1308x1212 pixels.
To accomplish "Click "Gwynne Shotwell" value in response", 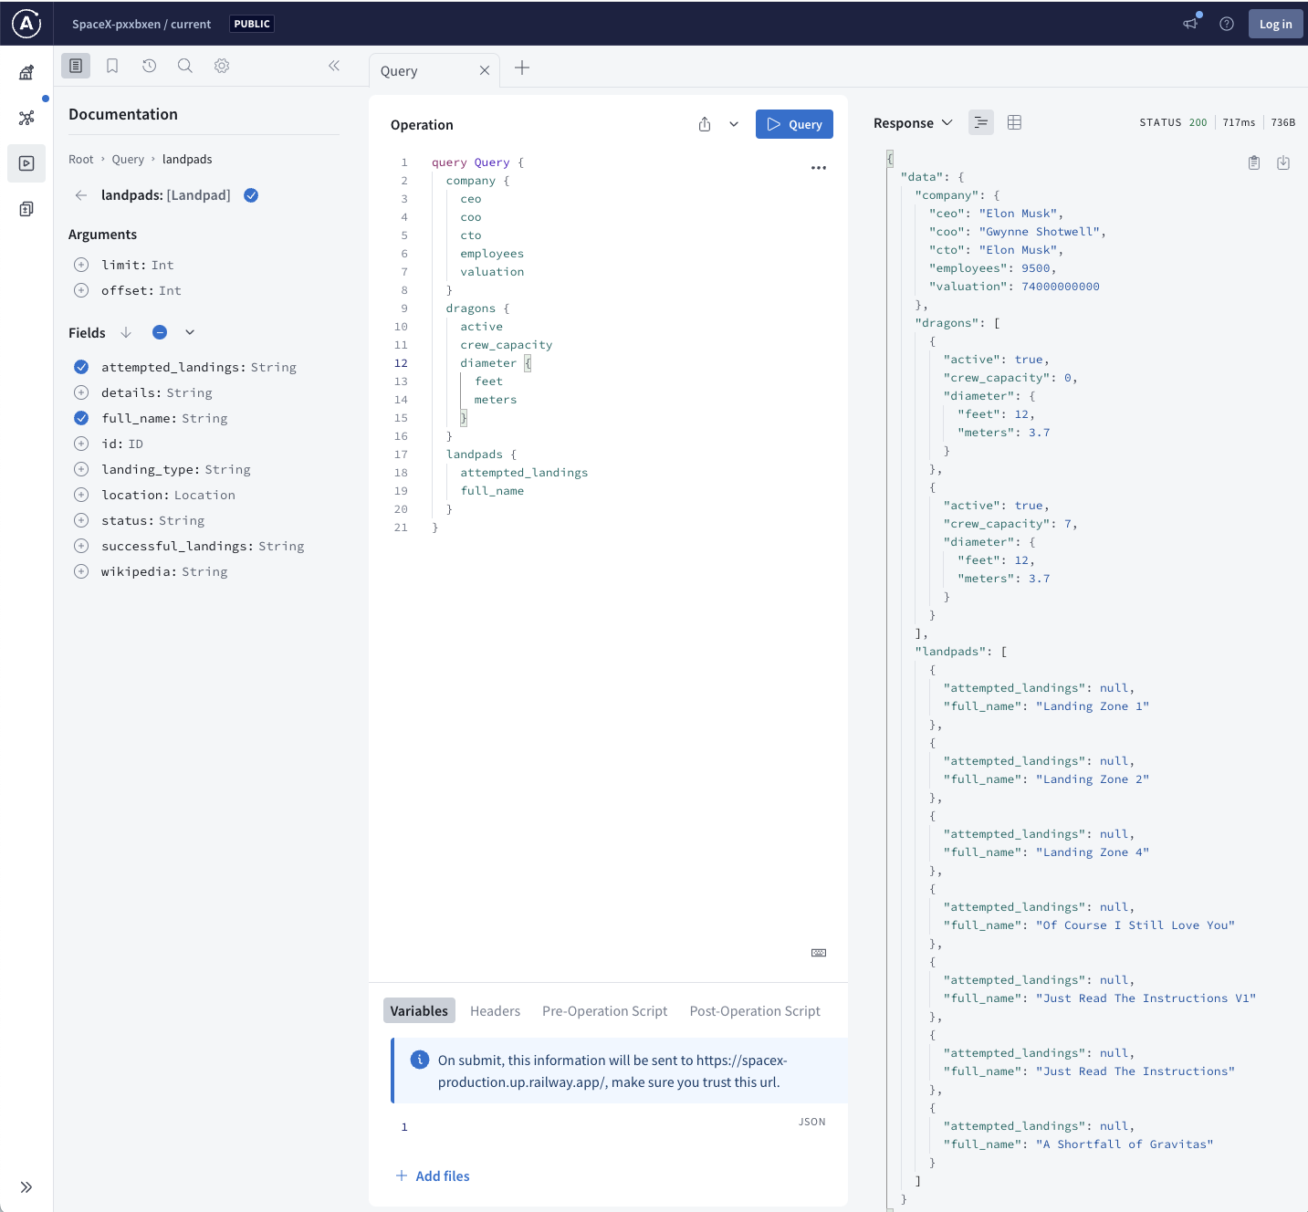I will tap(1042, 232).
